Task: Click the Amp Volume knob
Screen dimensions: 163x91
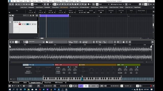Action: (120, 70)
